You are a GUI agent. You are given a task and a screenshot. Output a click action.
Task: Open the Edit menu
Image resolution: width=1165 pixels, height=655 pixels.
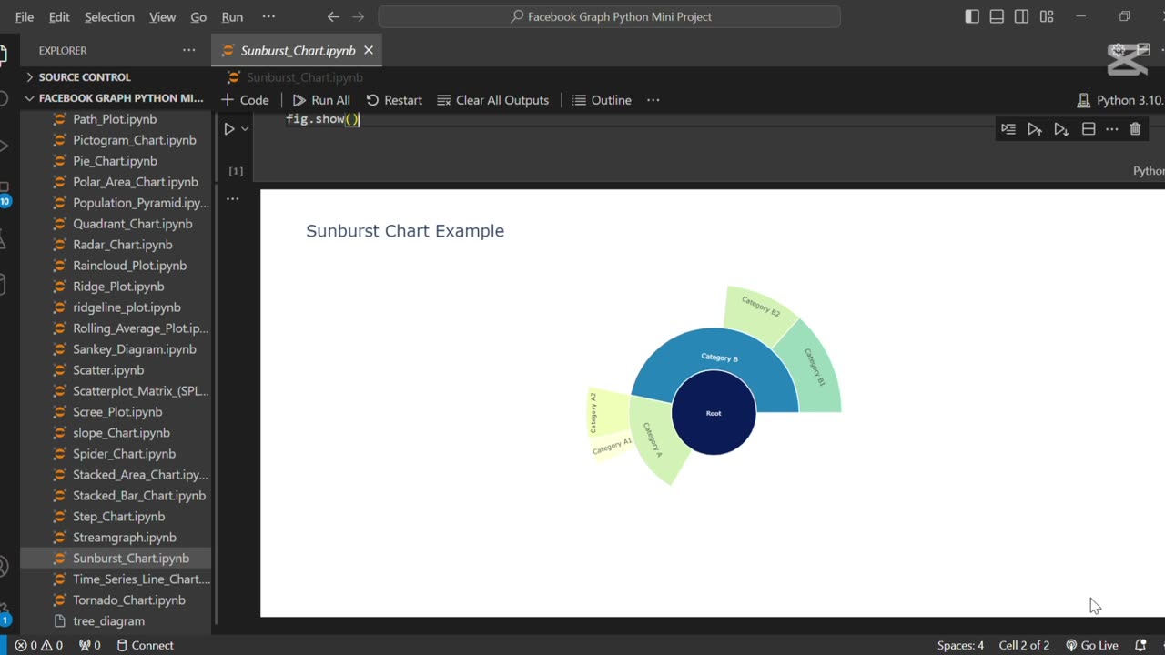point(59,16)
